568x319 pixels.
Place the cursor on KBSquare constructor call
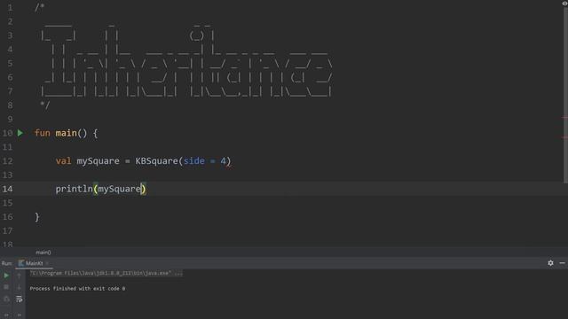[x=156, y=161]
